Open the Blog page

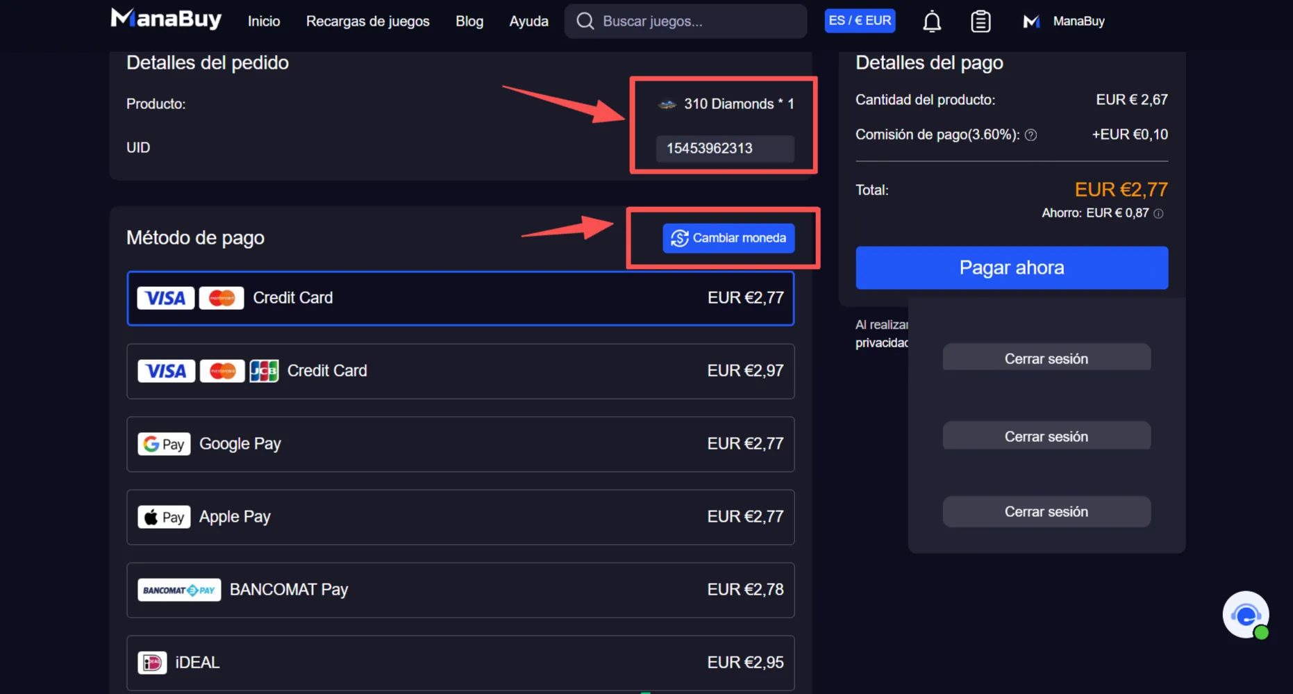(x=469, y=22)
